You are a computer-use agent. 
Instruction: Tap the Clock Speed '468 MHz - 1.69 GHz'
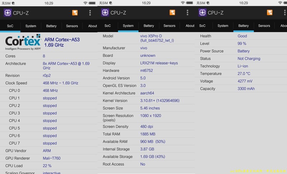61,83
